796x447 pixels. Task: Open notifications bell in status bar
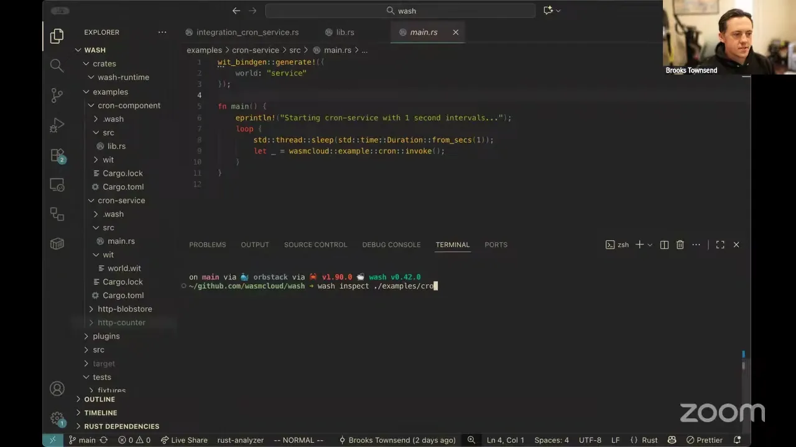pyautogui.click(x=738, y=440)
